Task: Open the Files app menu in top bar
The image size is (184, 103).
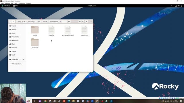Action: [x=16, y=6]
